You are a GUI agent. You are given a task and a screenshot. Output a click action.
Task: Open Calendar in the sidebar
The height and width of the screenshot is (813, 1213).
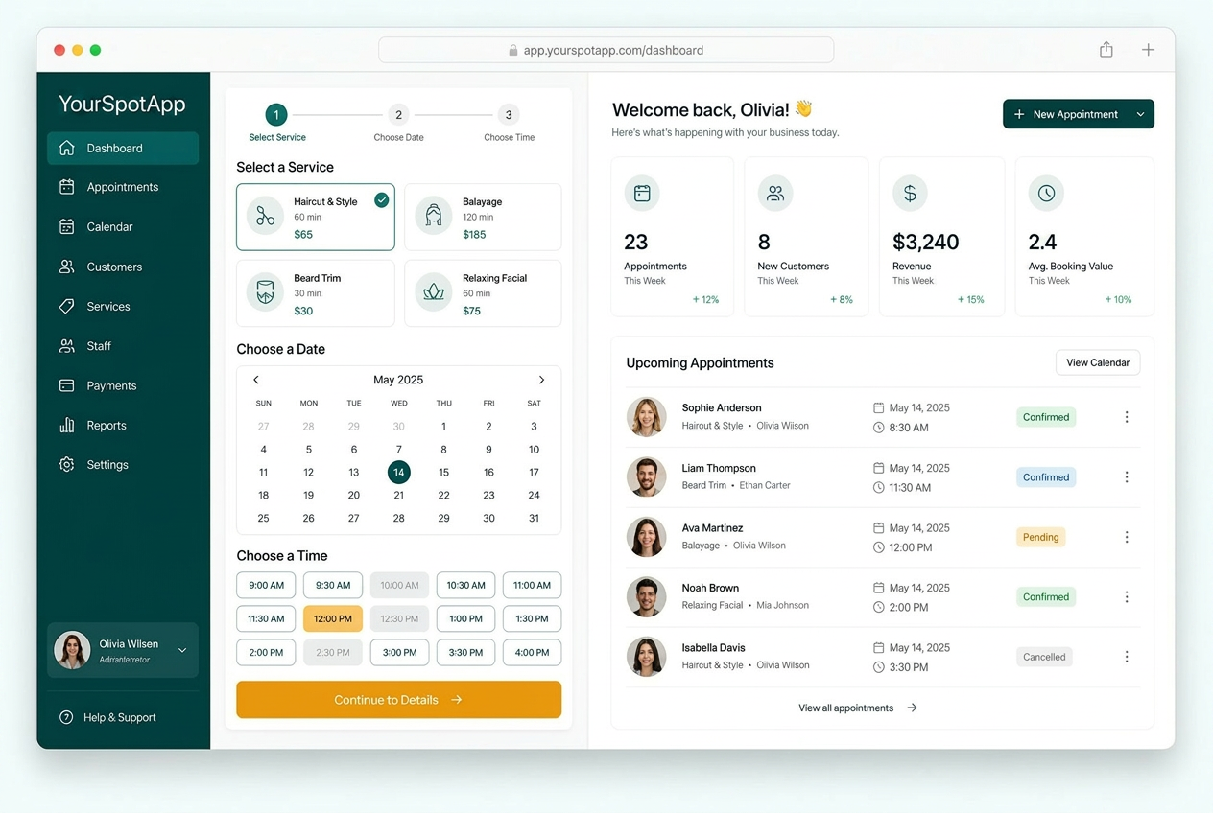(123, 226)
